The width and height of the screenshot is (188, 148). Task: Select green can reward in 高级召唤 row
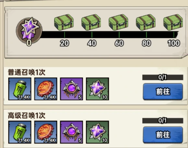pos(20,132)
